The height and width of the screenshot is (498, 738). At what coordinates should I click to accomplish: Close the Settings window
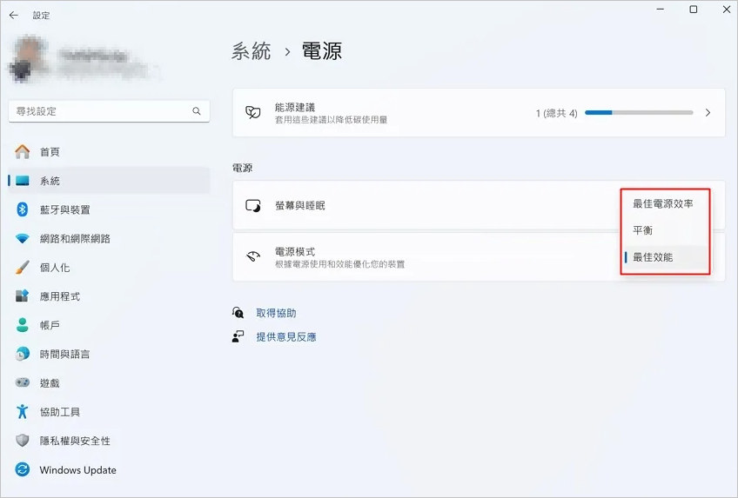tap(726, 10)
